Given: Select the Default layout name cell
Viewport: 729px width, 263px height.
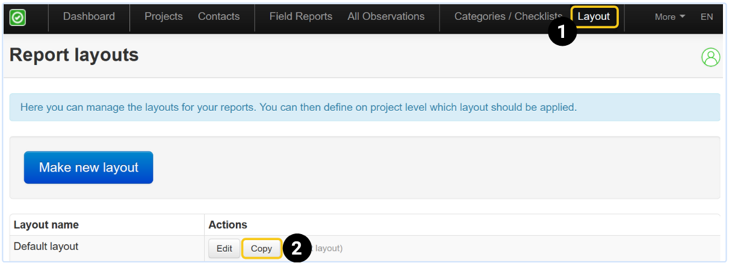Looking at the screenshot, I should tap(46, 246).
